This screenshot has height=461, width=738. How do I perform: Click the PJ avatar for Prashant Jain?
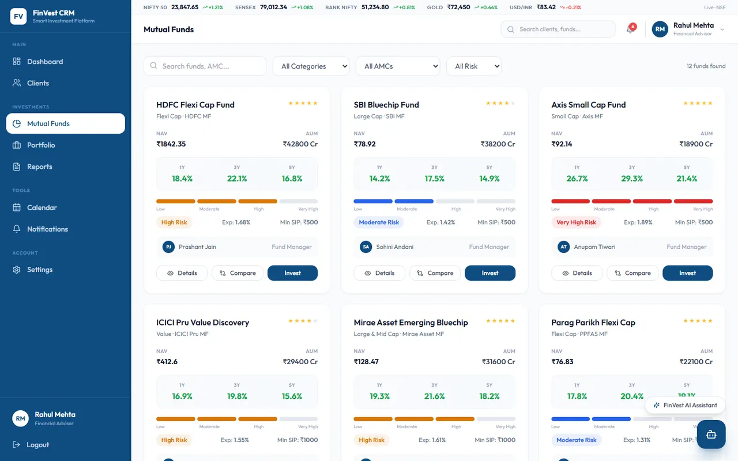[168, 247]
